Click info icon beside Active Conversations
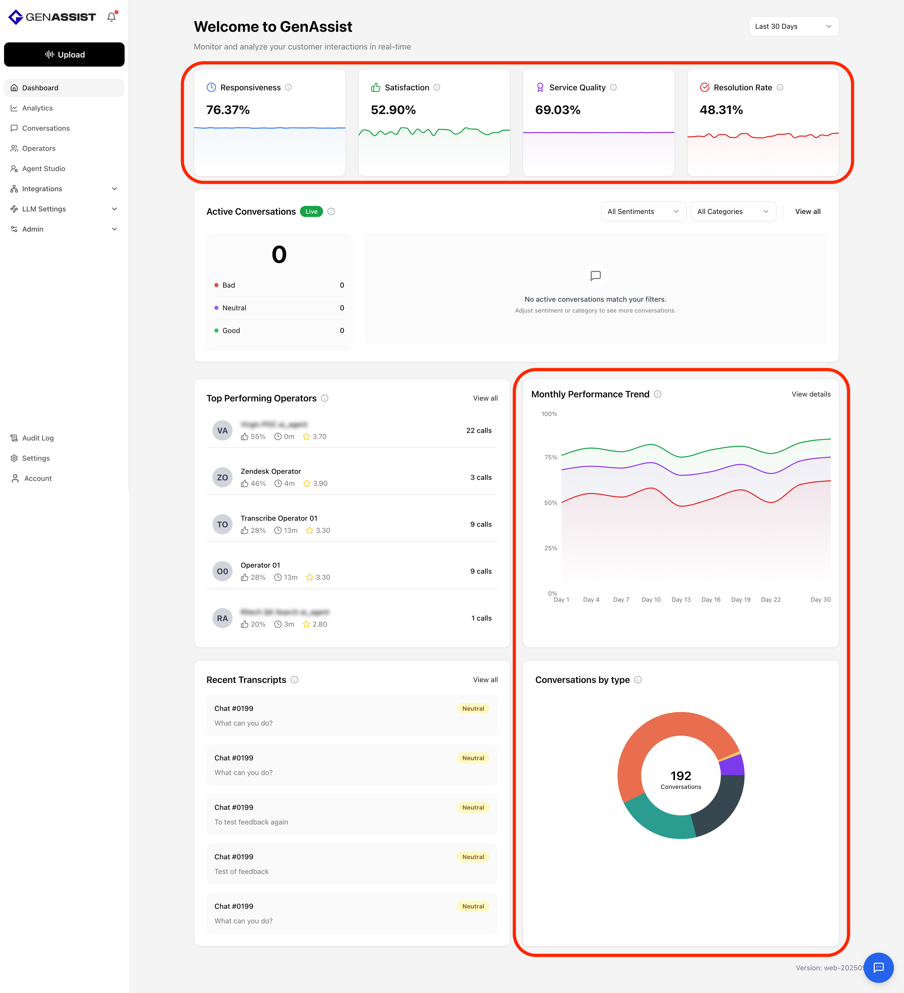Viewport: 904px width, 993px height. 331,211
